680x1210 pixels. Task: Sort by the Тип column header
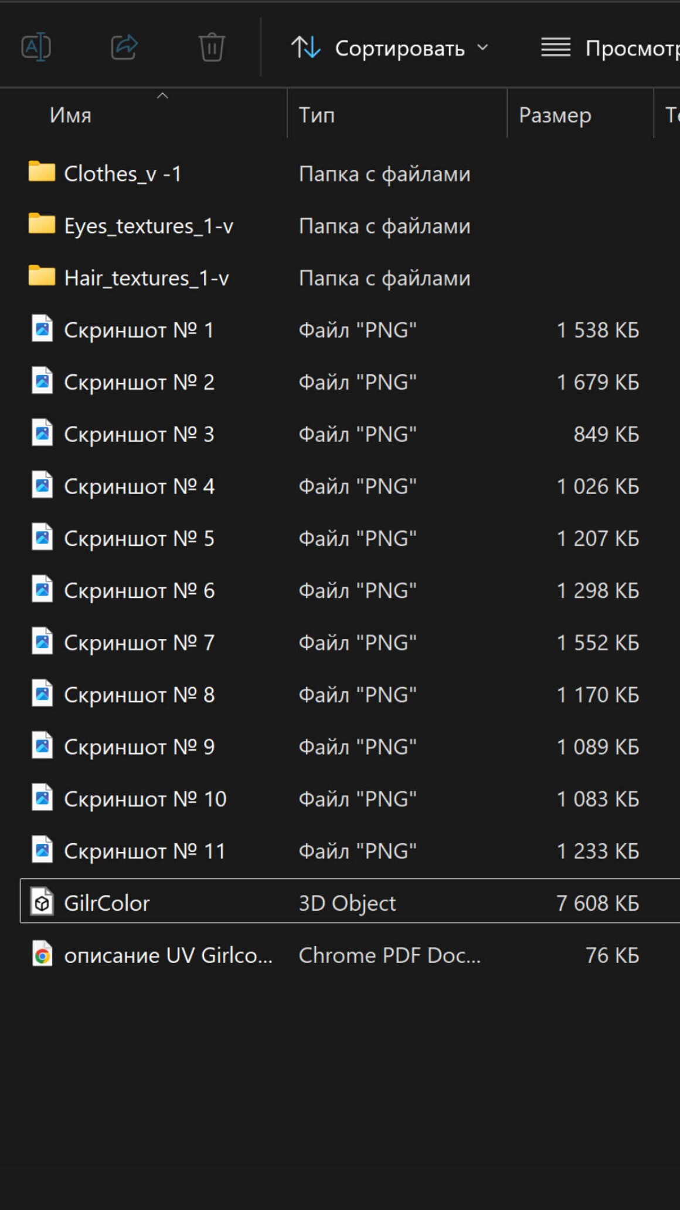click(x=317, y=115)
